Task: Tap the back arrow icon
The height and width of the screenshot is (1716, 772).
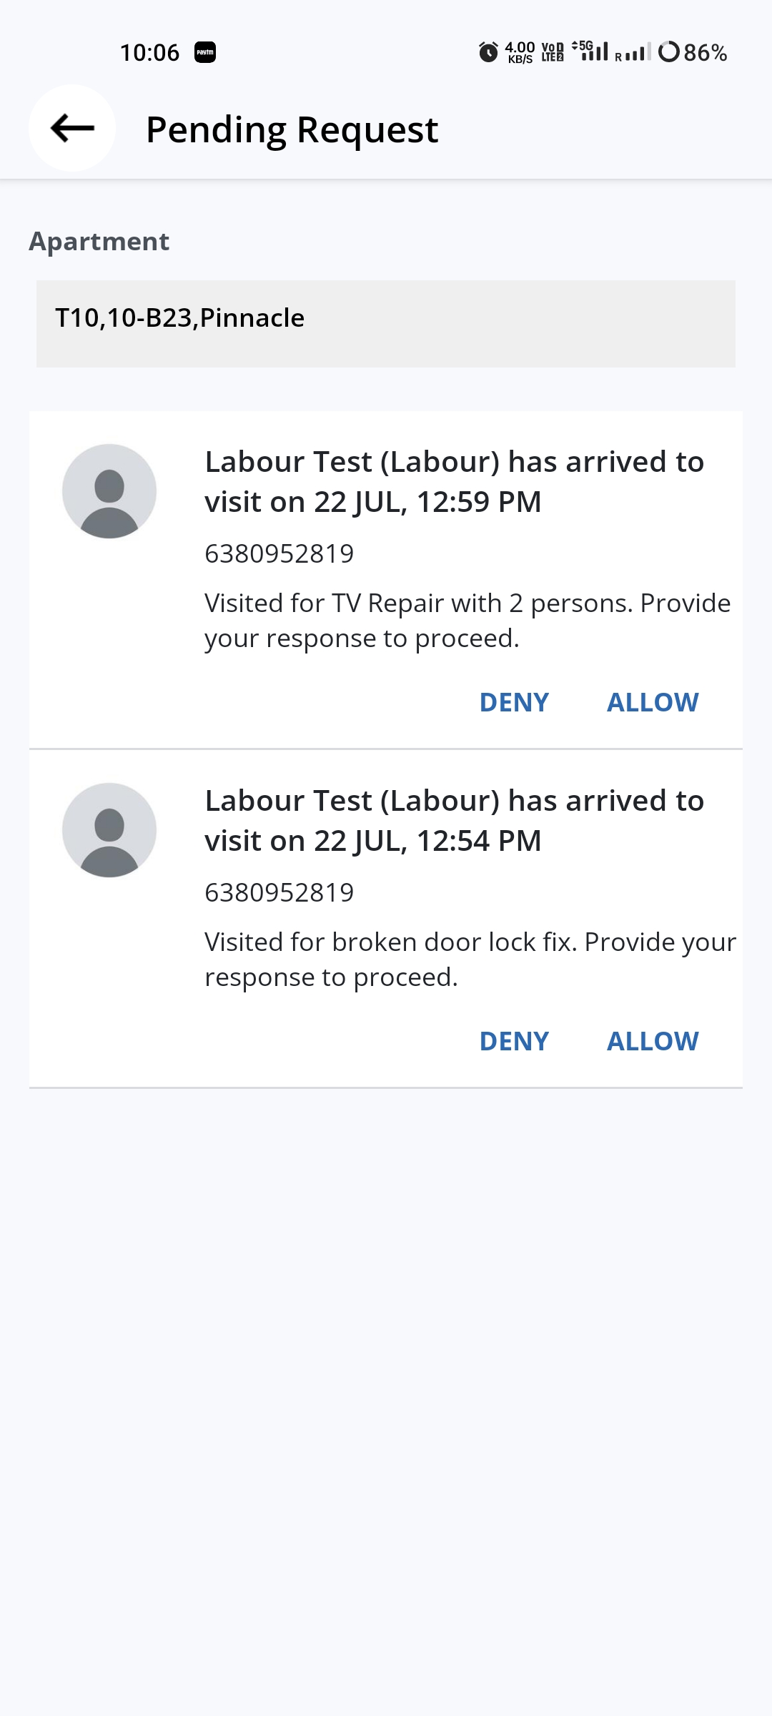Action: pos(72,129)
